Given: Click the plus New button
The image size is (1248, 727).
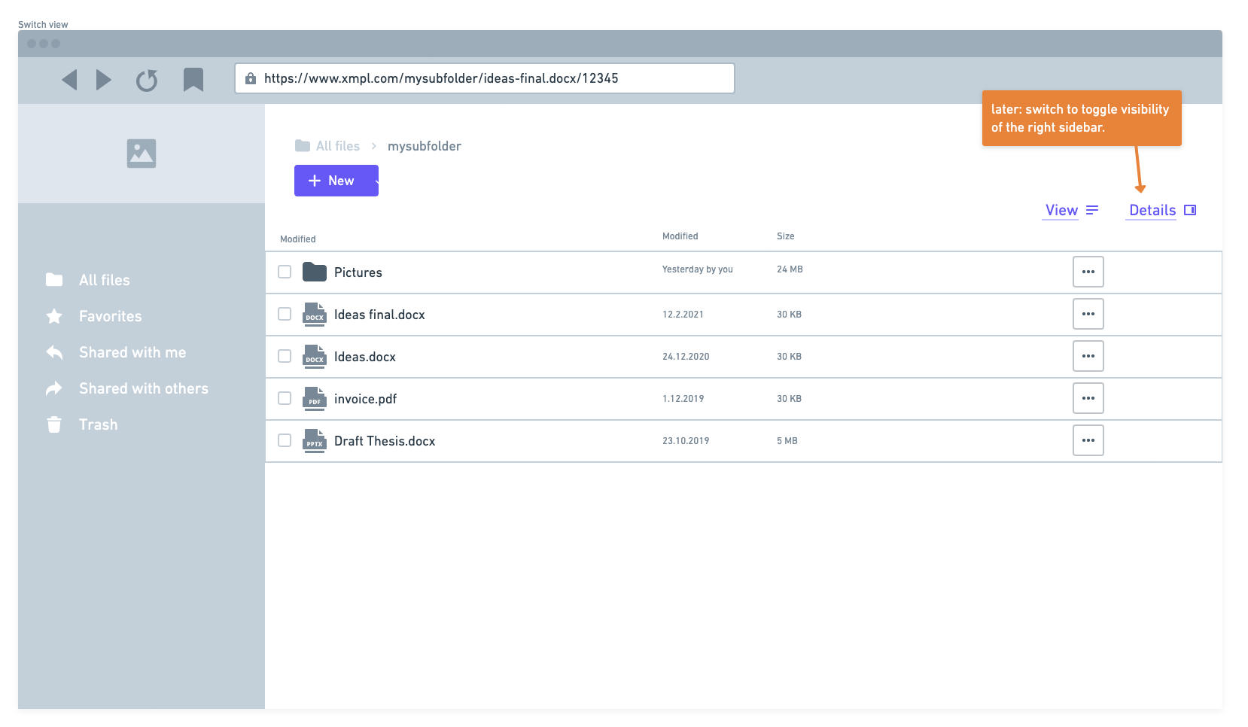Looking at the screenshot, I should (x=336, y=181).
